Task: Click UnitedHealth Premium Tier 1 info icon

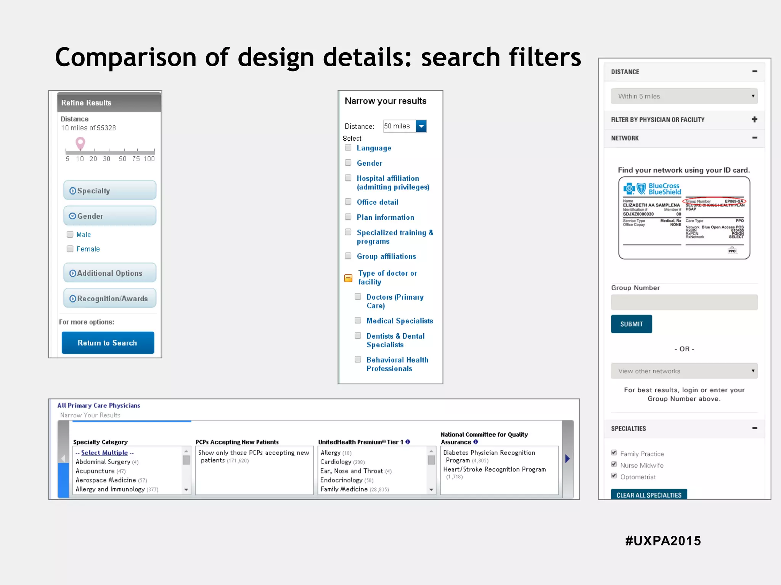Action: (x=408, y=442)
